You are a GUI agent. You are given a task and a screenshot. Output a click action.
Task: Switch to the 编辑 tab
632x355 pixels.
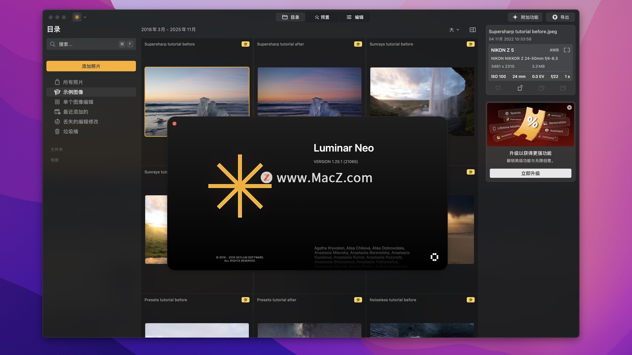tap(355, 17)
